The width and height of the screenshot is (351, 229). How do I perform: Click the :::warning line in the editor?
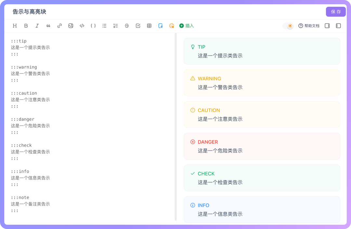(x=24, y=67)
